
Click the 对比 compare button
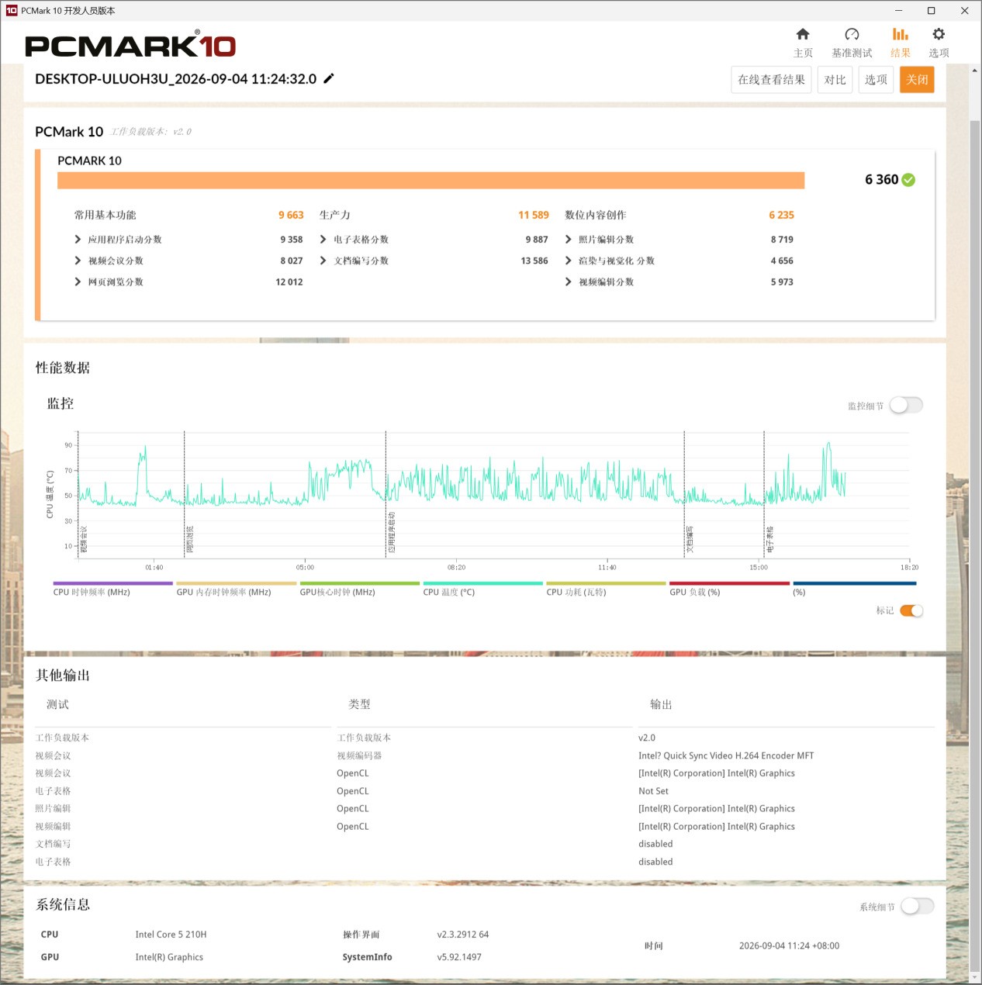835,80
